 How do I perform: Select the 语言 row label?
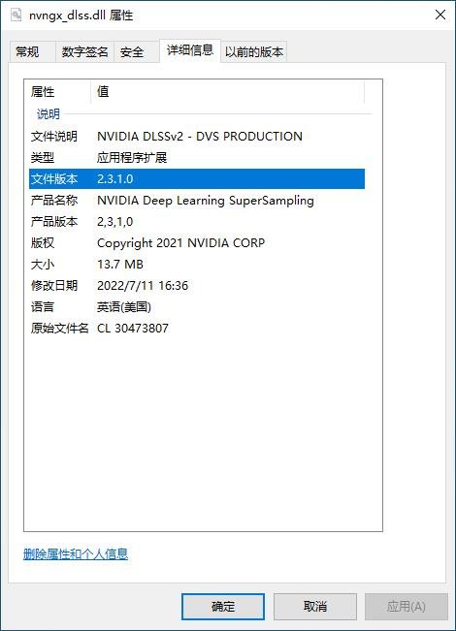(x=43, y=307)
